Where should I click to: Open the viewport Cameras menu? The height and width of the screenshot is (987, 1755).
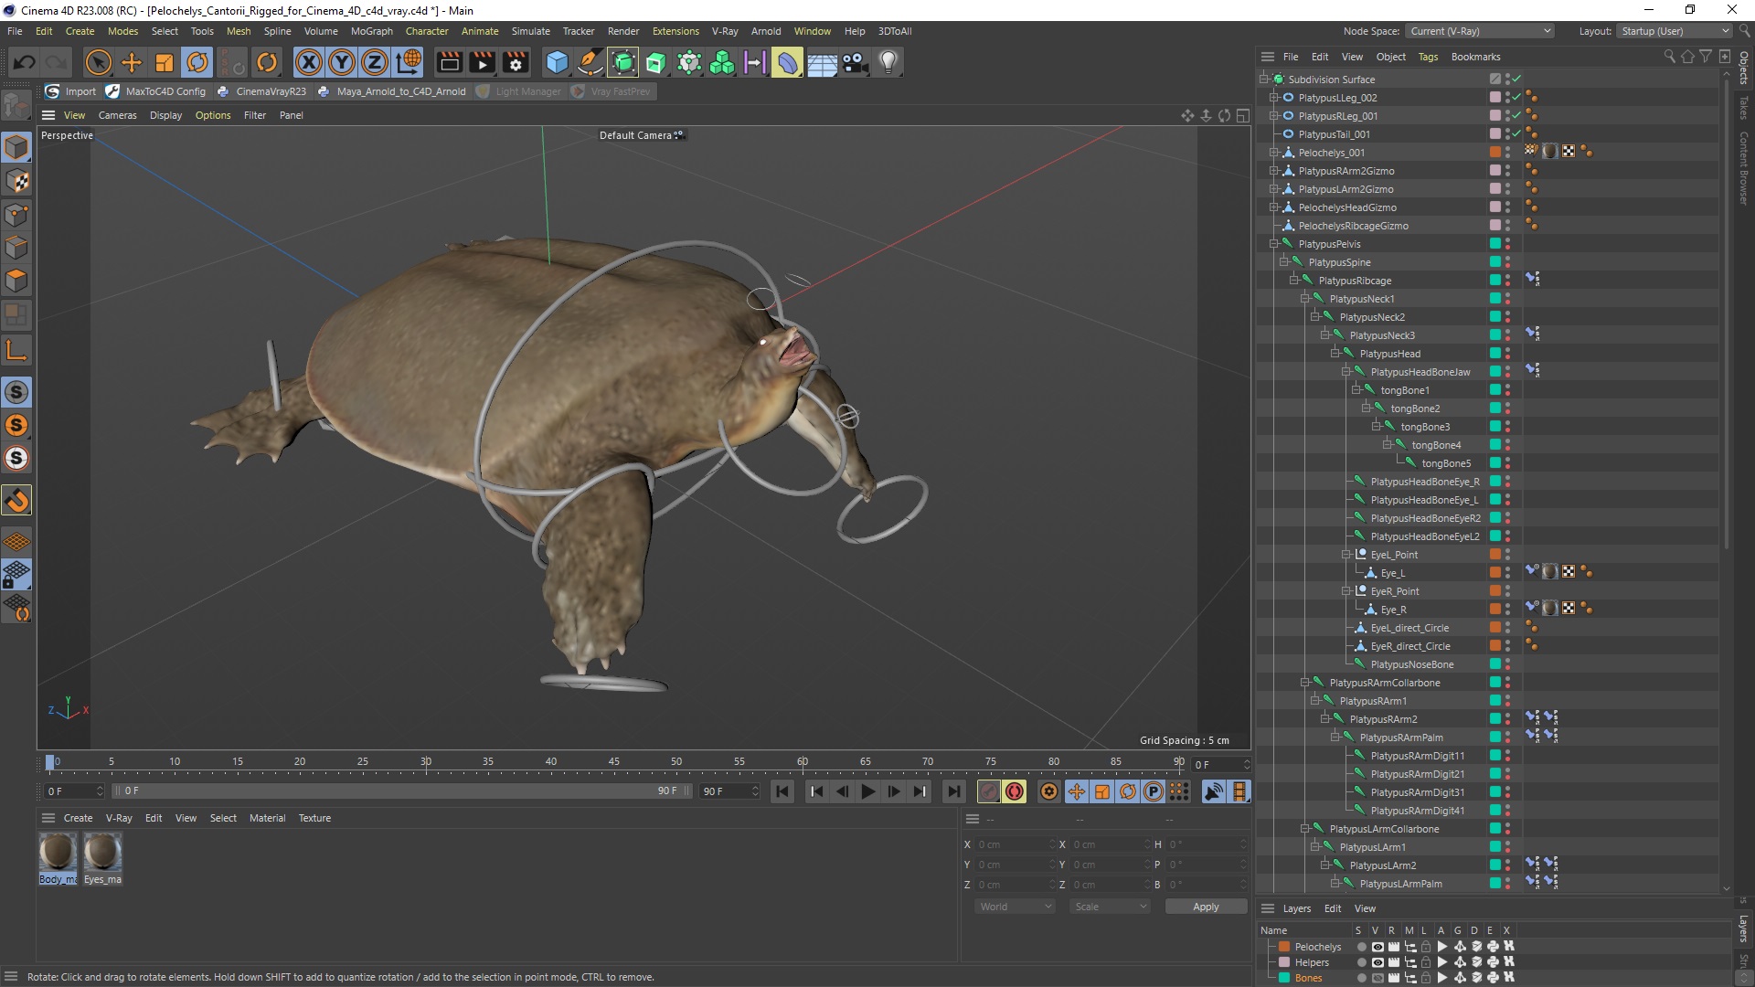[117, 115]
